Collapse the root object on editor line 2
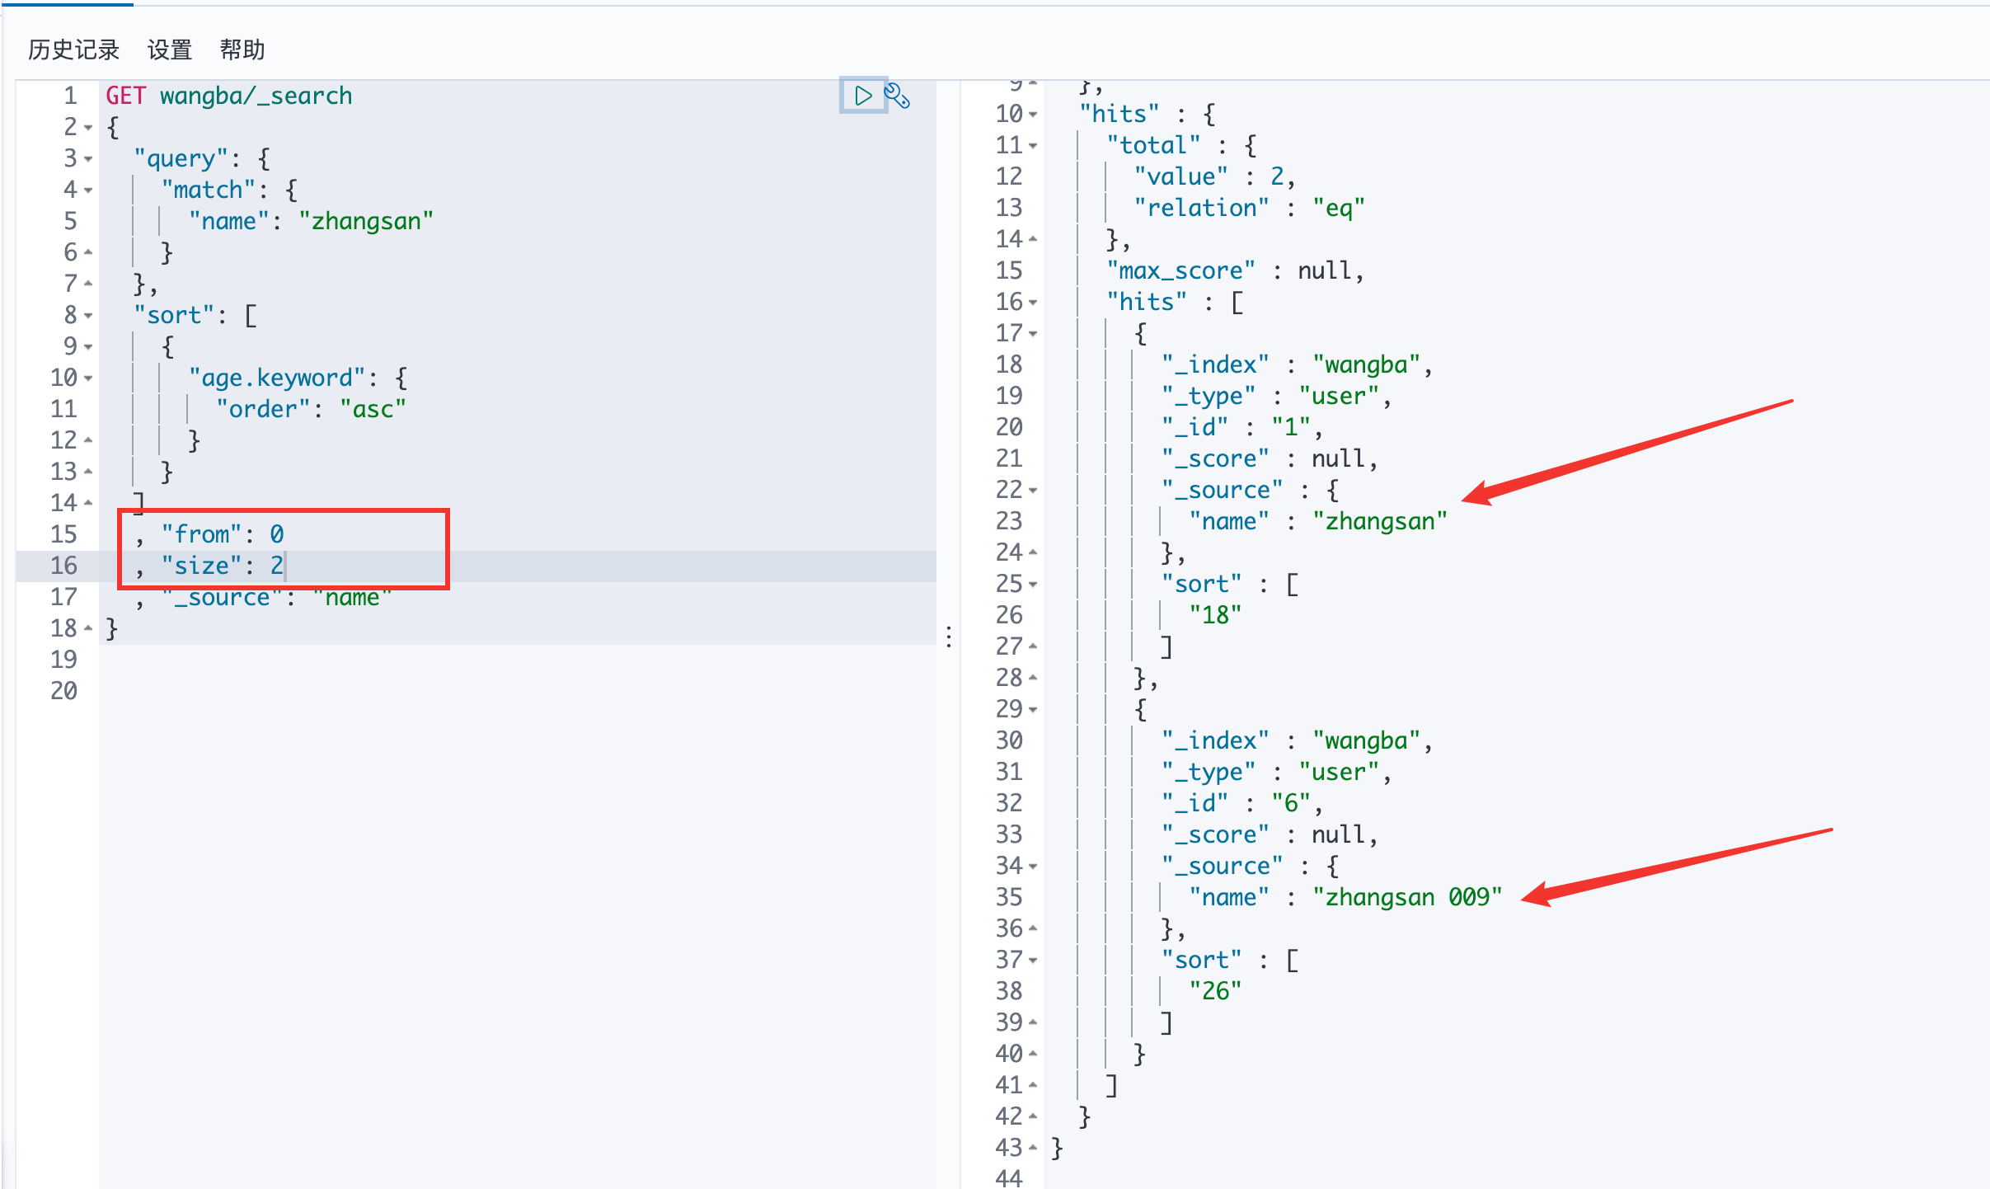Viewport: 1990px width, 1189px height. coord(88,127)
